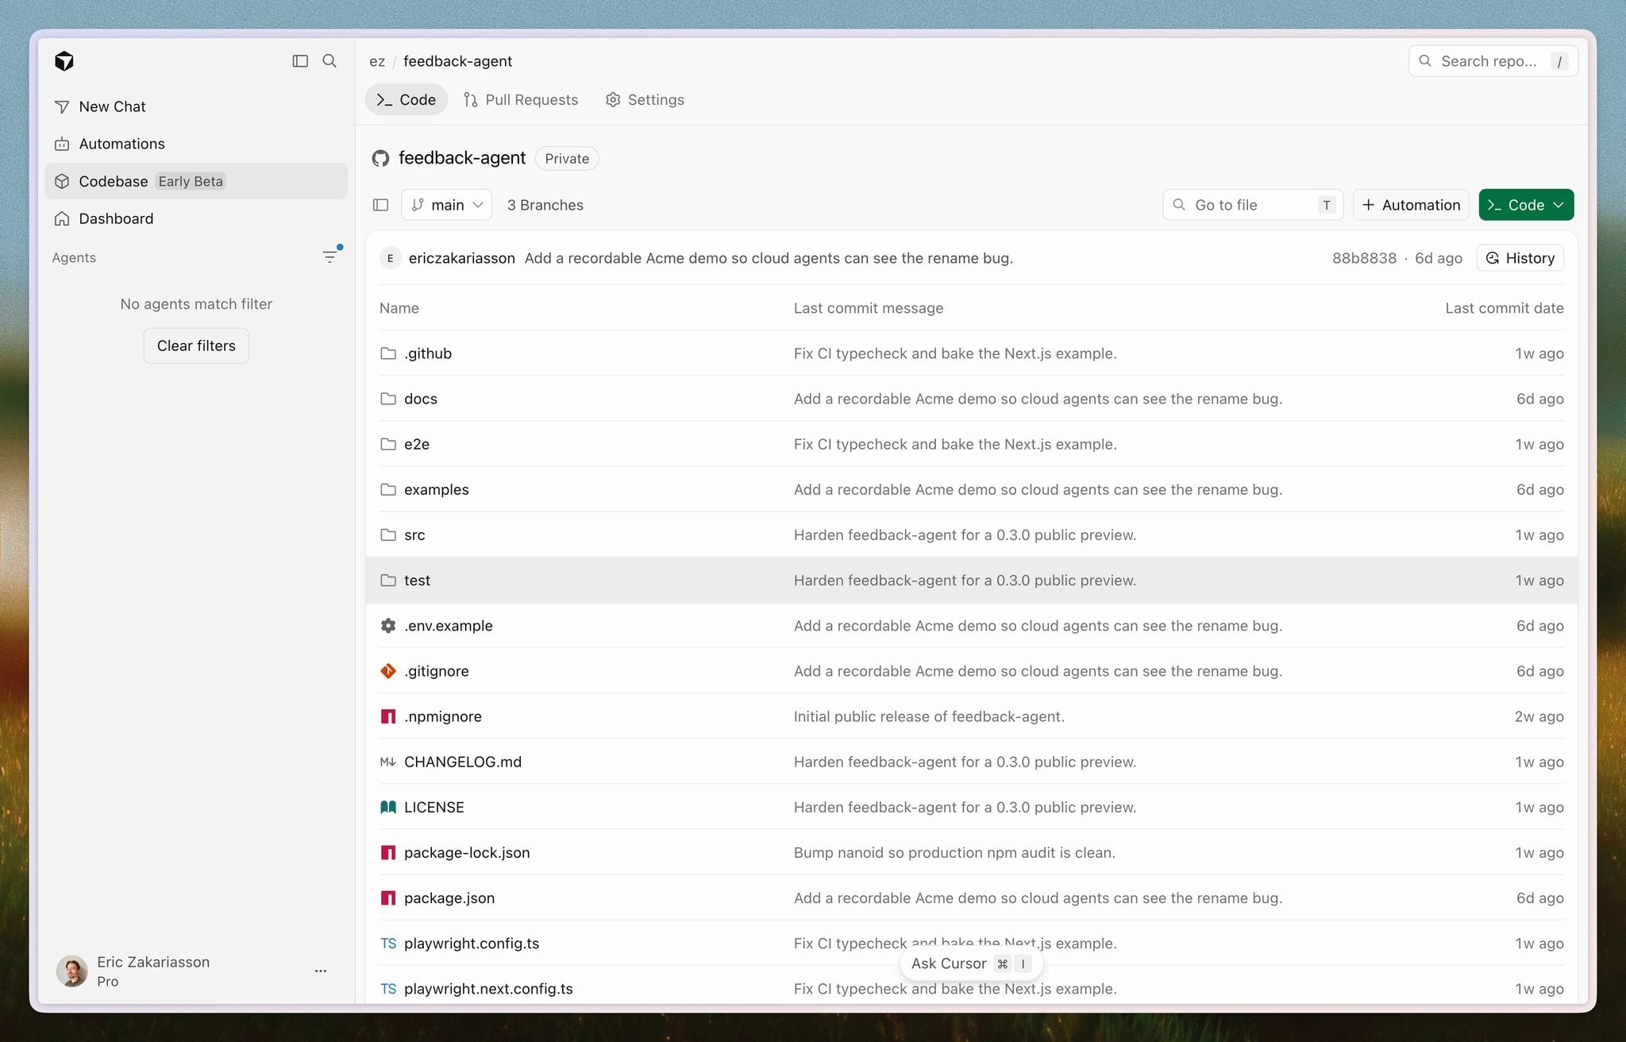Open the src folder
Image resolution: width=1626 pixels, height=1042 pixels.
[414, 535]
